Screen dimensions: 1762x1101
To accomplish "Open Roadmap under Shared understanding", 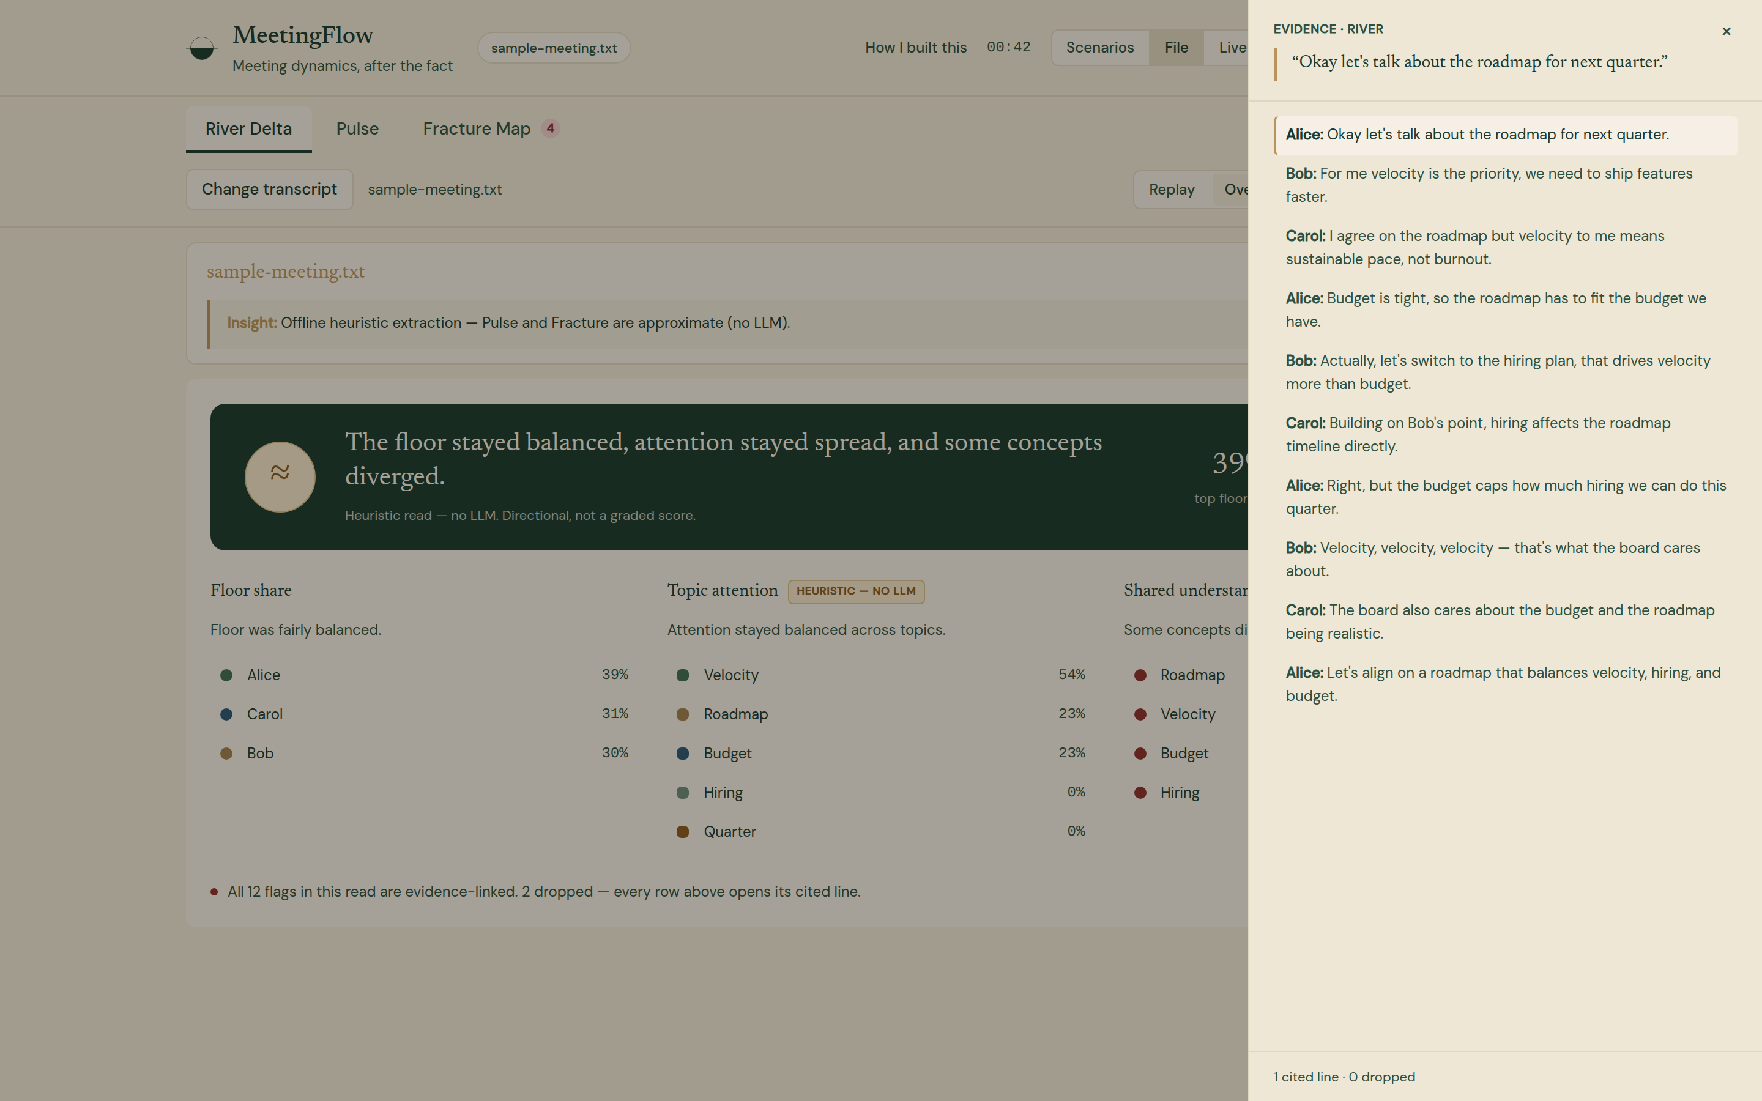I will pyautogui.click(x=1185, y=675).
